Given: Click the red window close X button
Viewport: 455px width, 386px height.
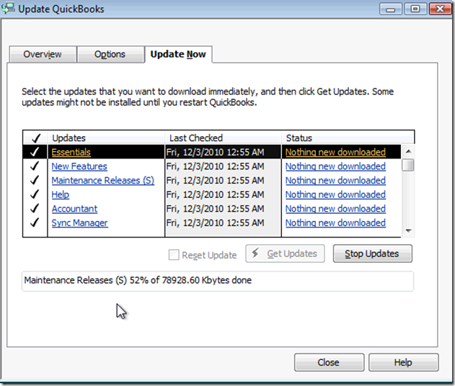Looking at the screenshot, I should [x=440, y=9].
